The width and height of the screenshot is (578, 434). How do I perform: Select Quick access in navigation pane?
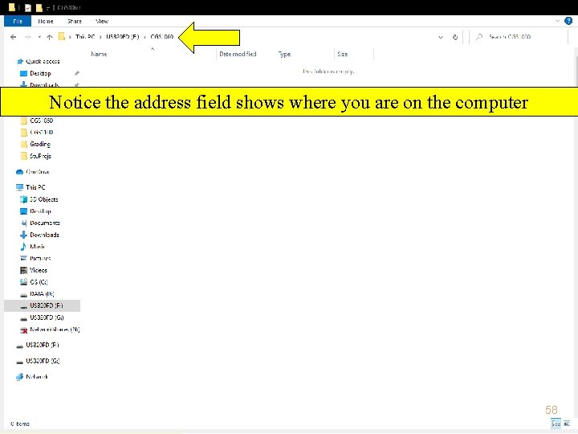[x=43, y=61]
